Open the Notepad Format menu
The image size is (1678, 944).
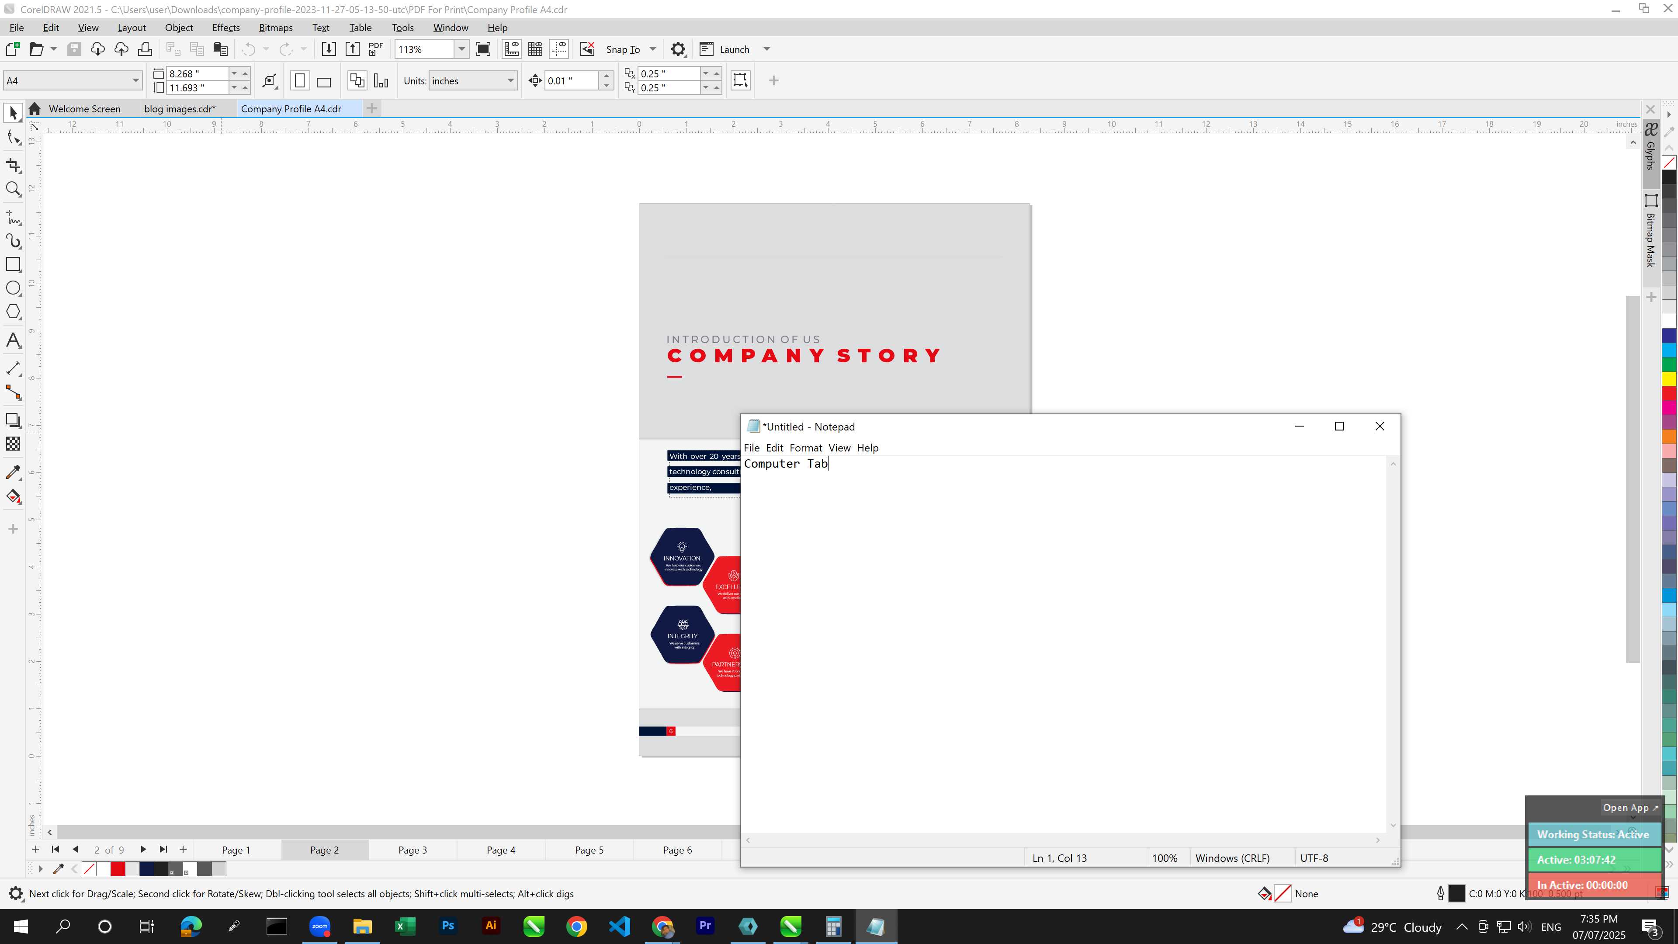pos(806,448)
